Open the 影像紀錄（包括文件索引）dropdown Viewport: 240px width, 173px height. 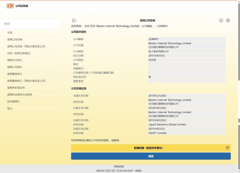tap(151, 148)
